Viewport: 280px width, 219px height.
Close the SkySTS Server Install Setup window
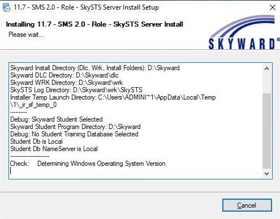(273, 7)
